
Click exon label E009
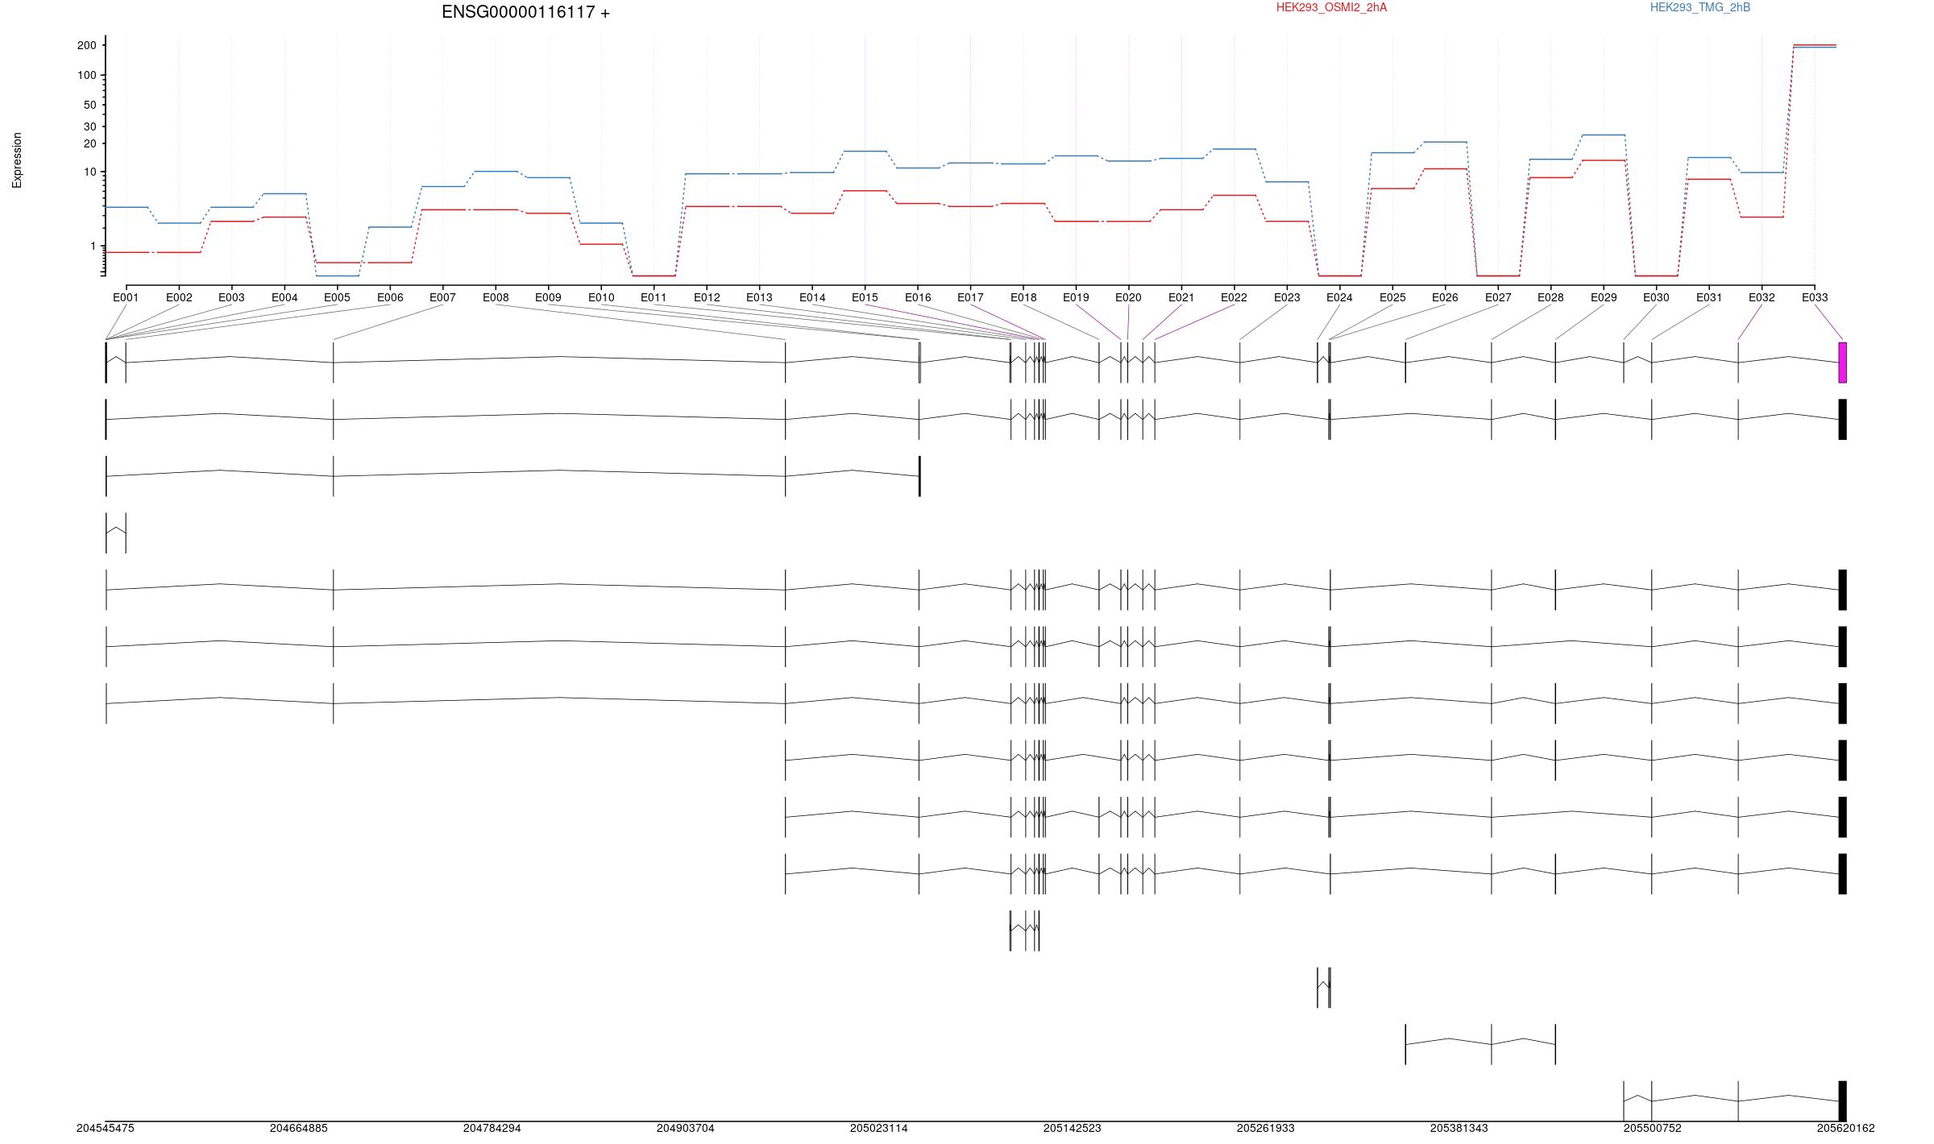548,297
